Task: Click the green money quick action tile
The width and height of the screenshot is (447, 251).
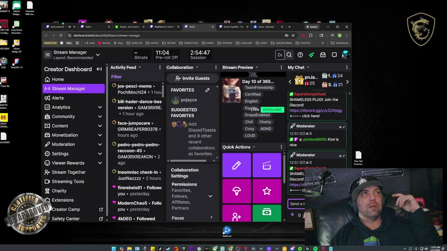Action: (x=267, y=214)
